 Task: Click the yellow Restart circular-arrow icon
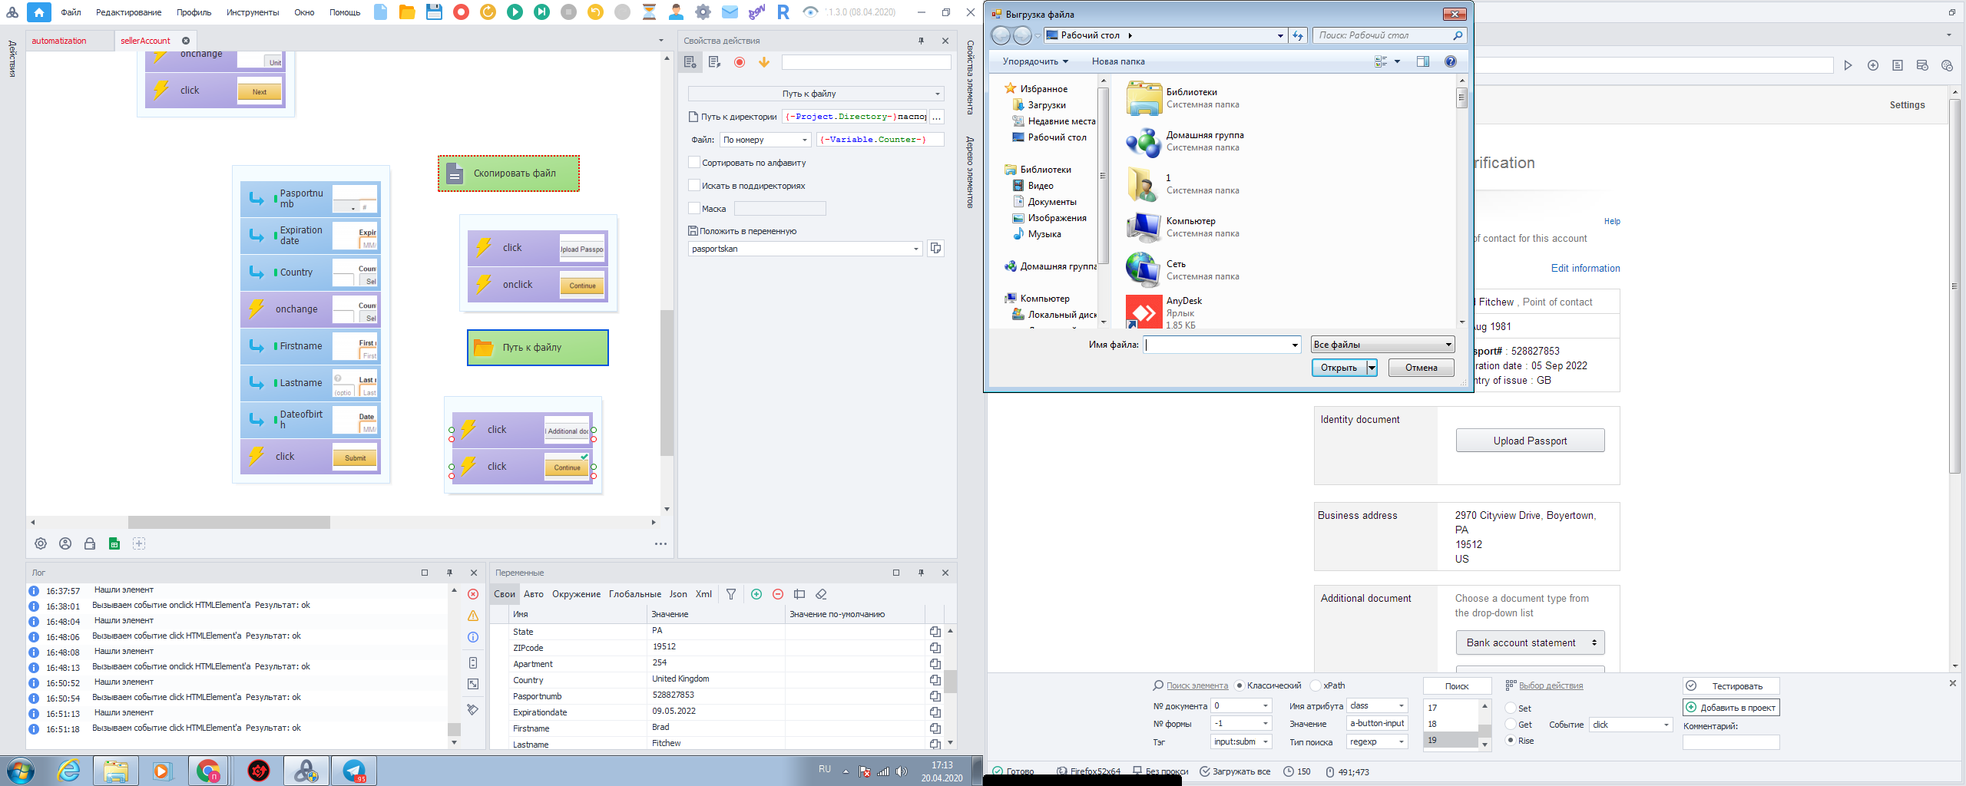pos(488,12)
